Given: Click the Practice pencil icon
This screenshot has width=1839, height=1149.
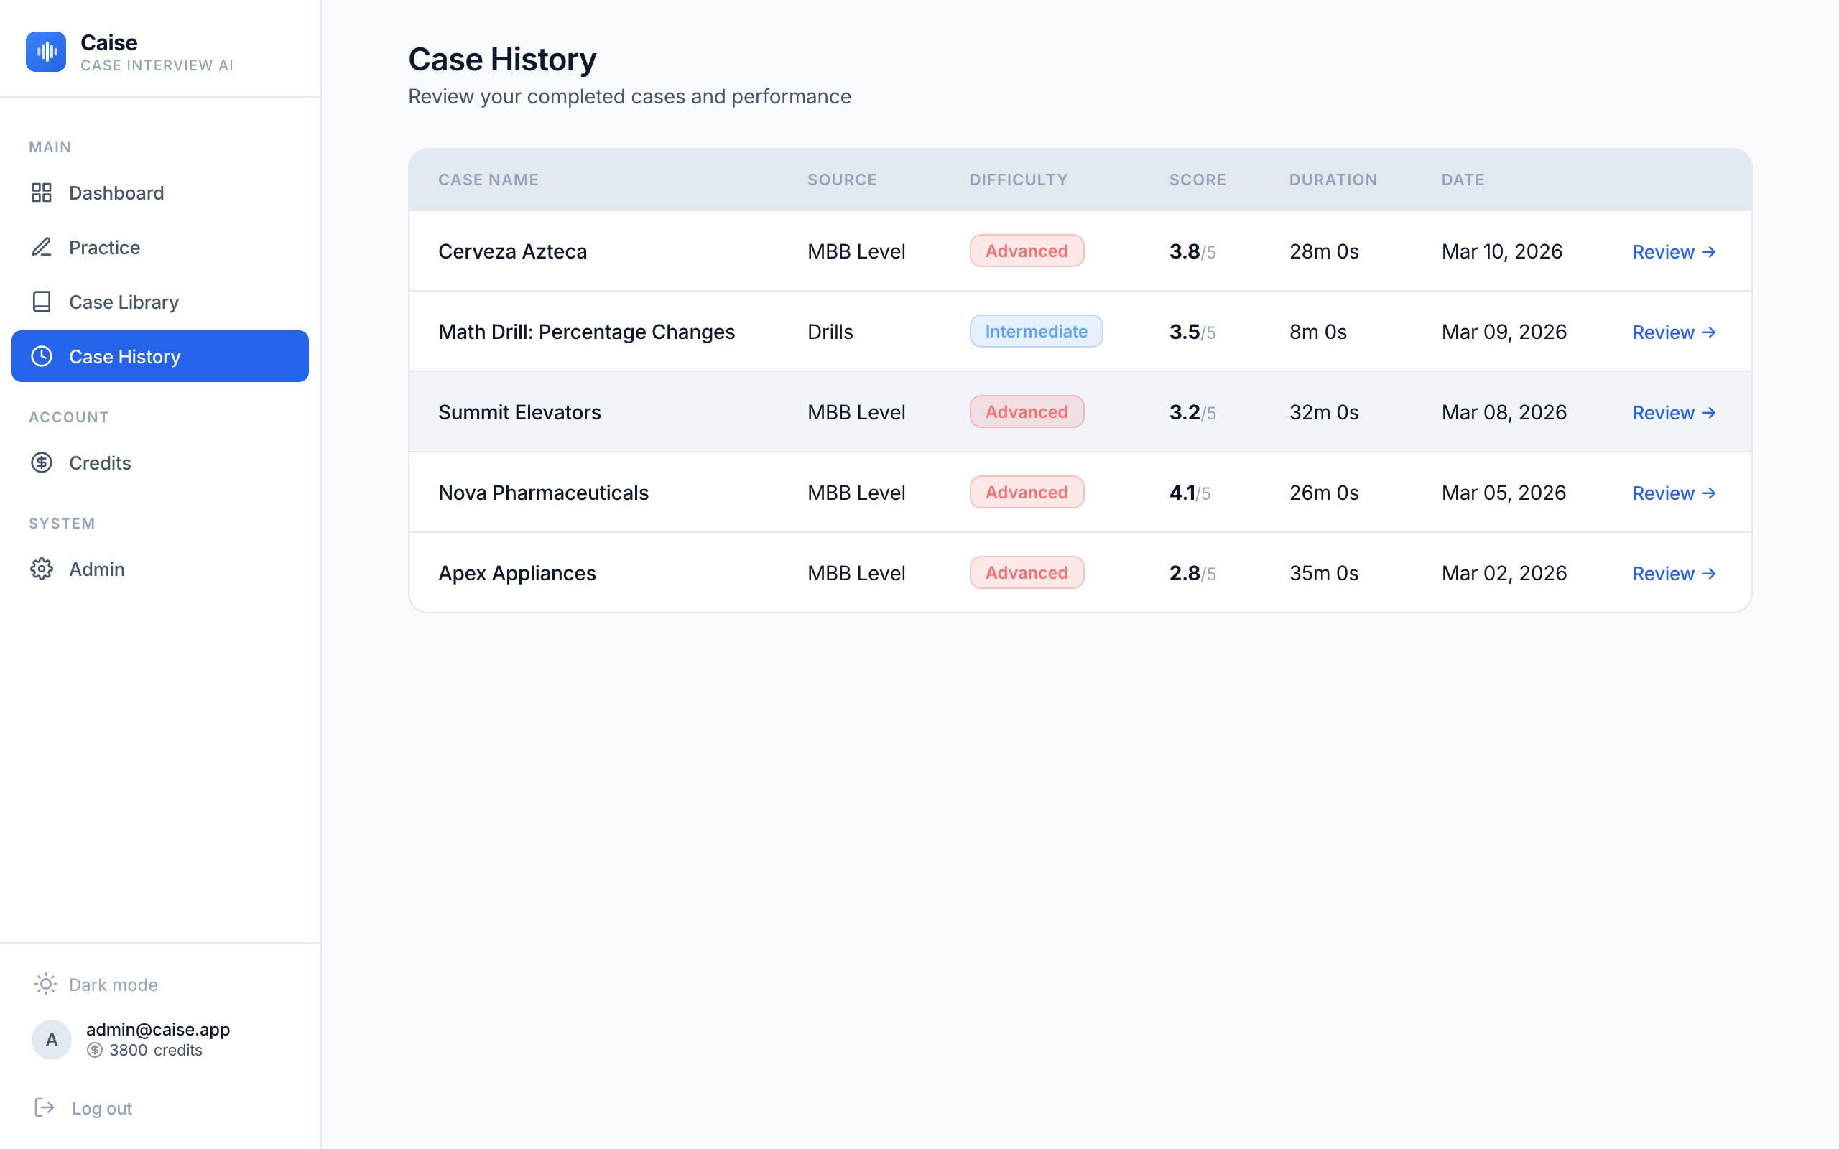Looking at the screenshot, I should 42,247.
